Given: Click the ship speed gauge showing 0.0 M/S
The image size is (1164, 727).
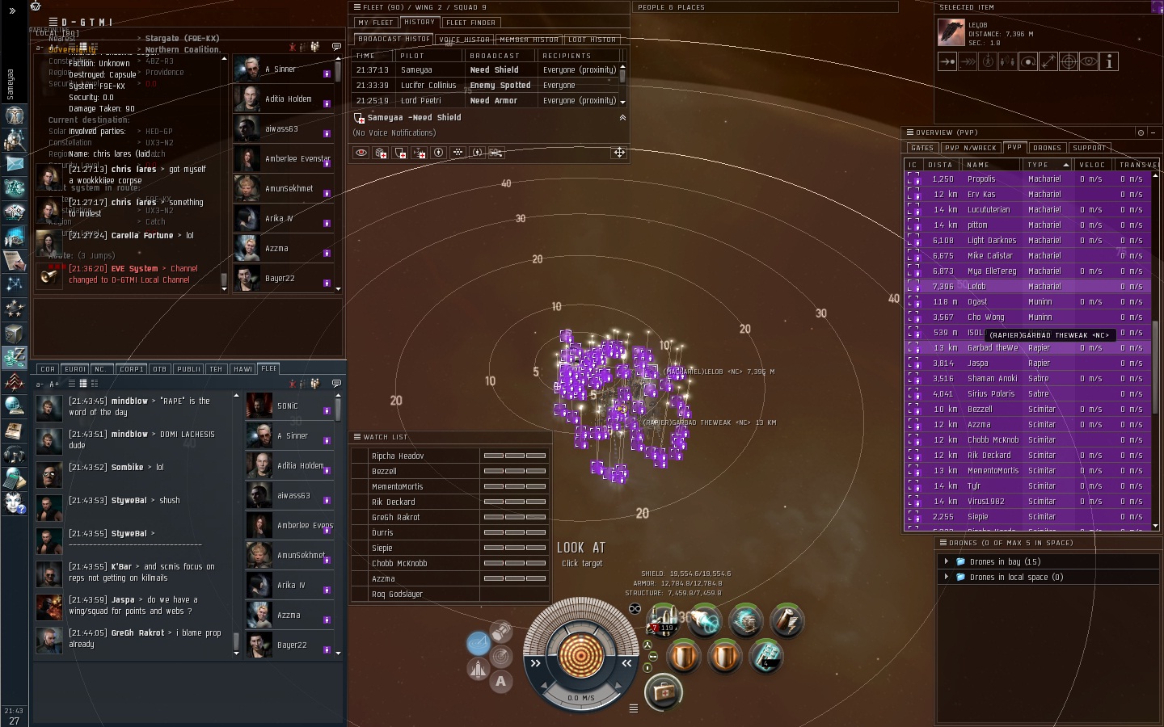Looking at the screenshot, I should (580, 697).
